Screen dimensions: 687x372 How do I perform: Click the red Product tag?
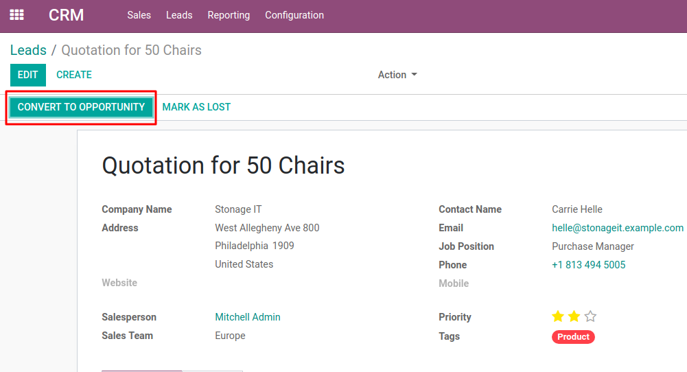pyautogui.click(x=573, y=337)
